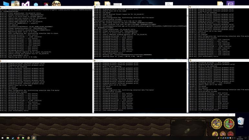Open the Firefox taskbar icon
Screen dimensions: 249x140
coord(18,138)
